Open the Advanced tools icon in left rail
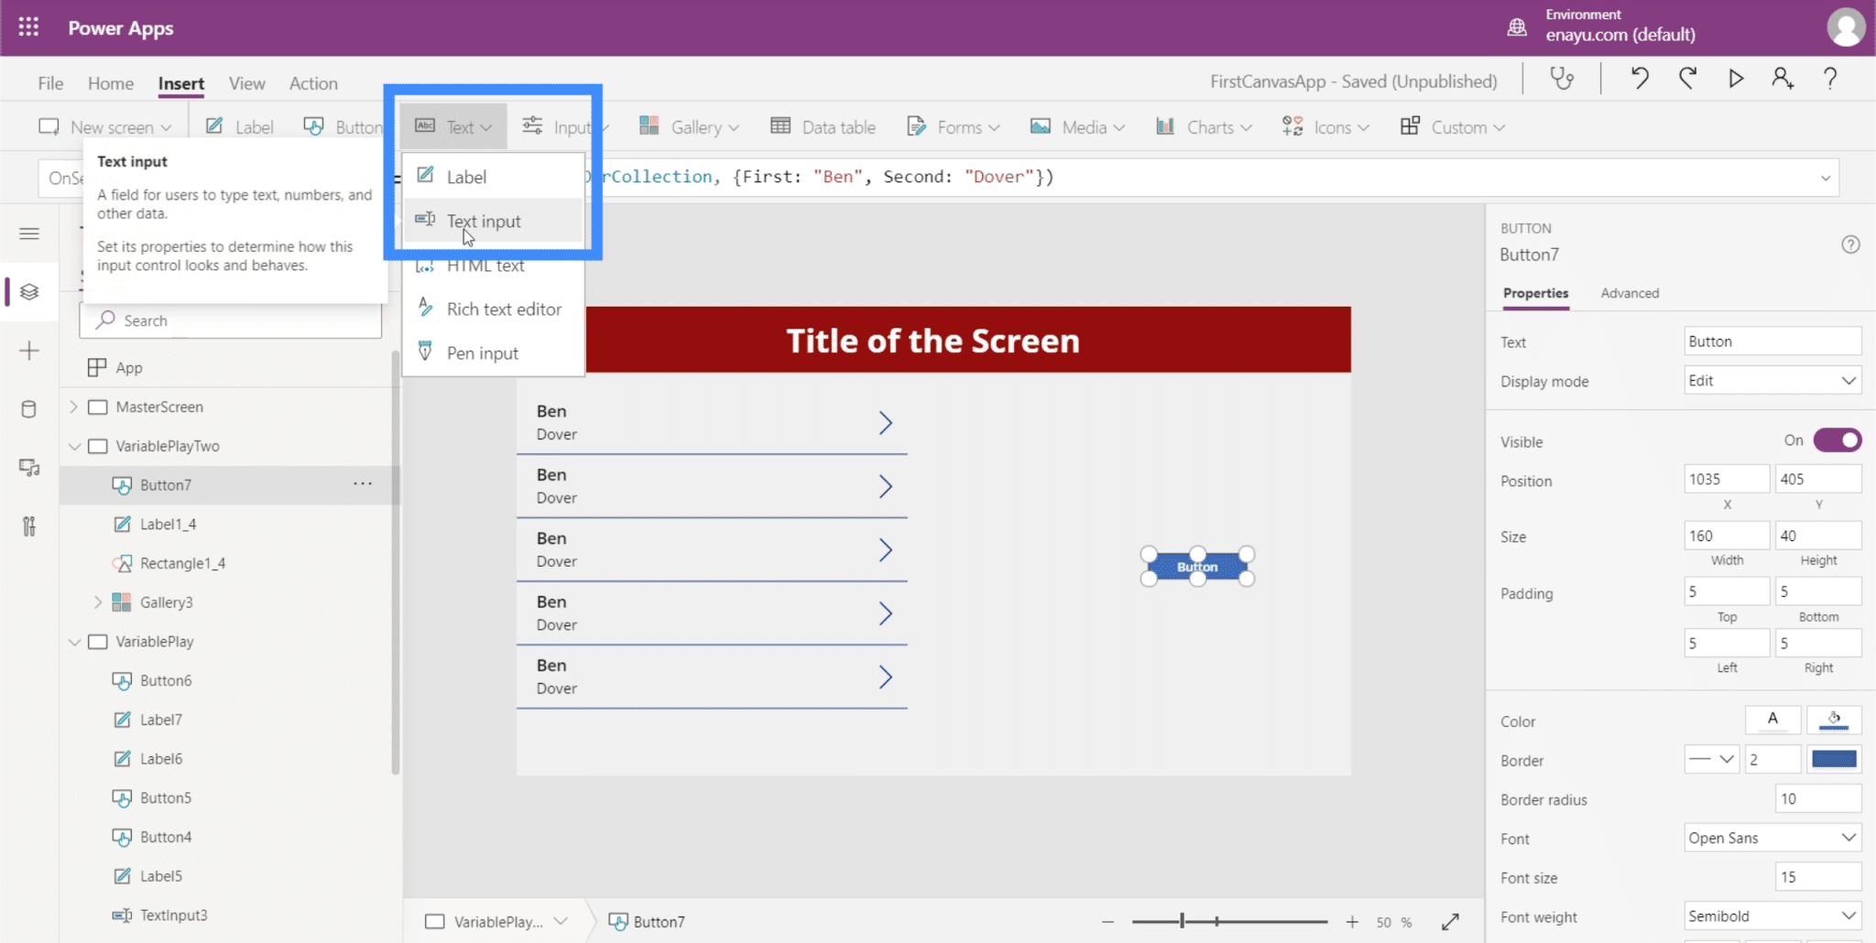Screen dimensions: 1876x943 (x=29, y=526)
